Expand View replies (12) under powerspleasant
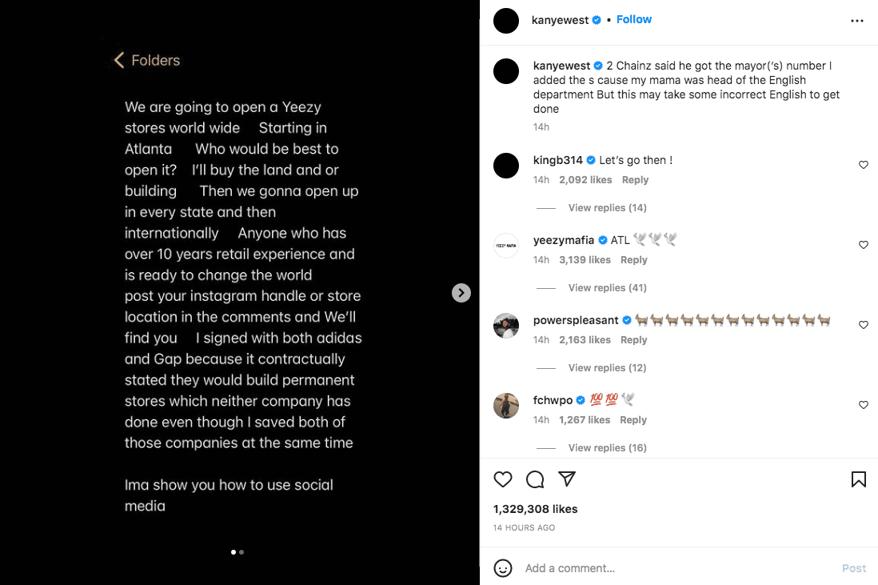Viewport: 878px width, 585px height. pyautogui.click(x=607, y=368)
